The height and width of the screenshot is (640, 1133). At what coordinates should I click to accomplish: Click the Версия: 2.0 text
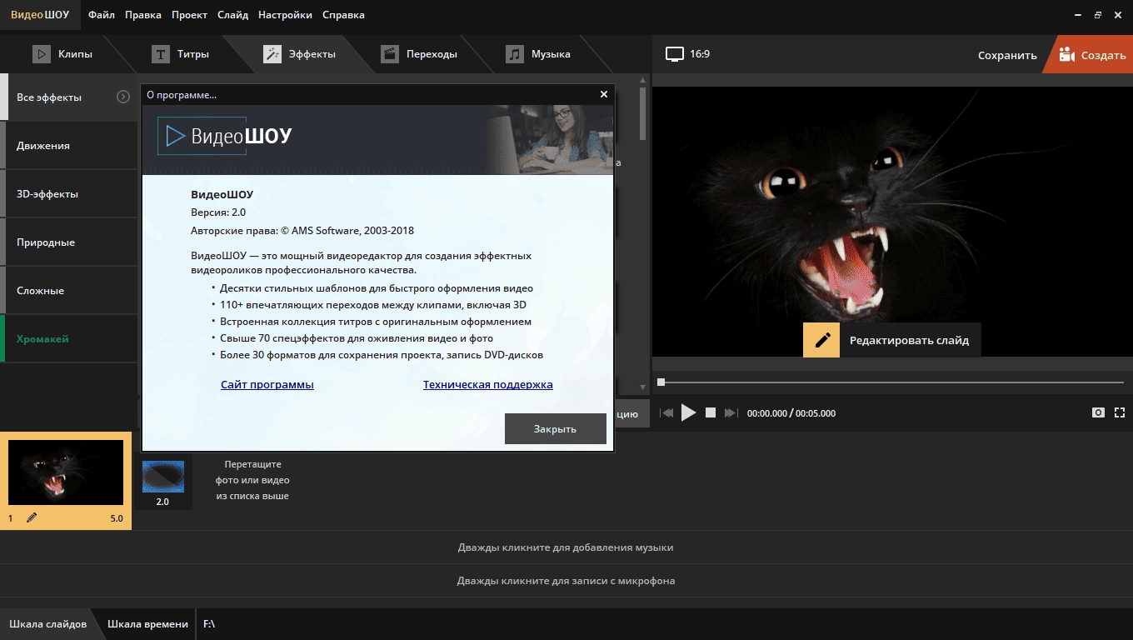click(x=218, y=212)
